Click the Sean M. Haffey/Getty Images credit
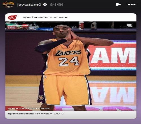 click(x=29, y=108)
